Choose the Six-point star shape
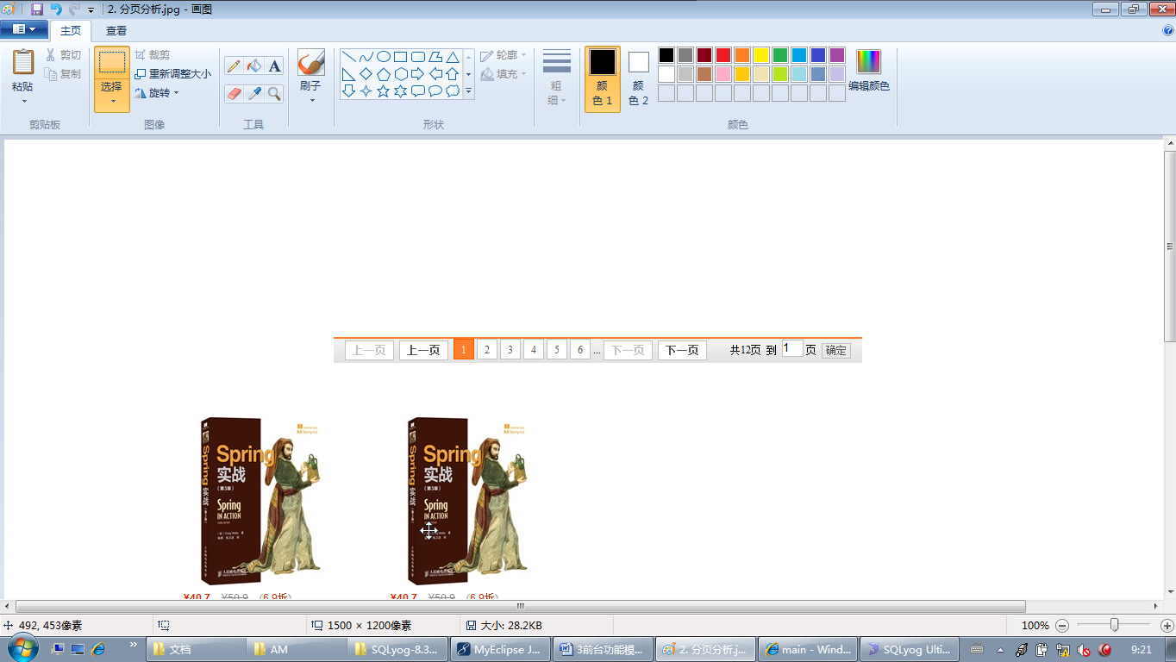This screenshot has width=1176, height=662. pyautogui.click(x=401, y=91)
